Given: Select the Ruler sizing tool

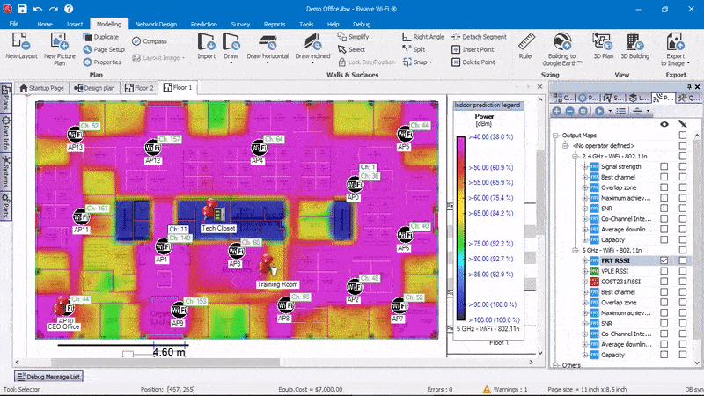Looking at the screenshot, I should tap(525, 46).
